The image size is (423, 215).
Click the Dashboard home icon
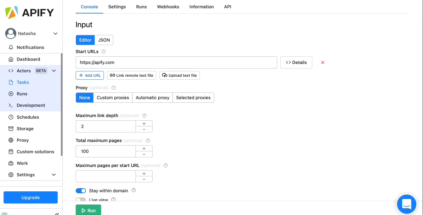pos(11,59)
